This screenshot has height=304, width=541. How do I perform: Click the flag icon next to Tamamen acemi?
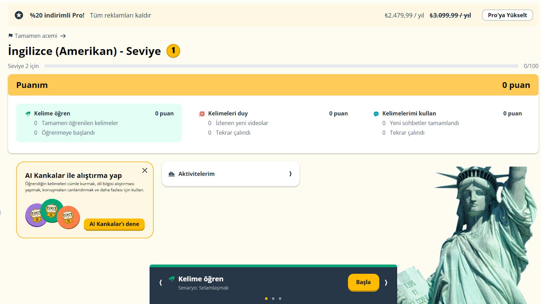point(10,36)
